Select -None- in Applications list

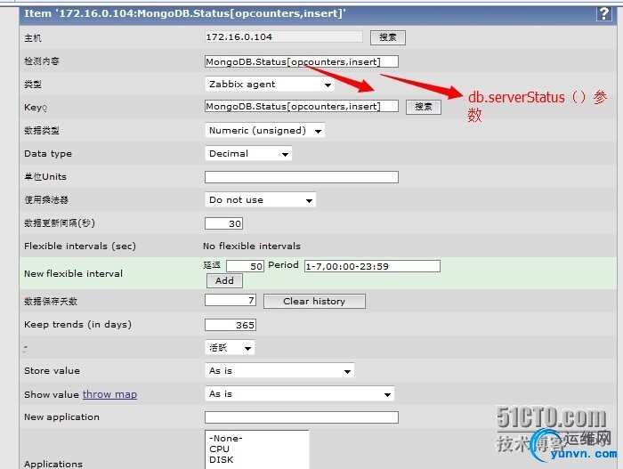tap(256, 439)
